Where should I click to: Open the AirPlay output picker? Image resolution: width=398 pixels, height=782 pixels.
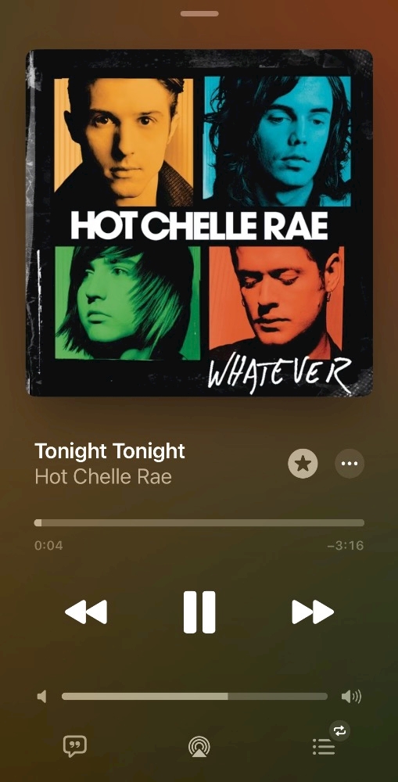pos(199,747)
